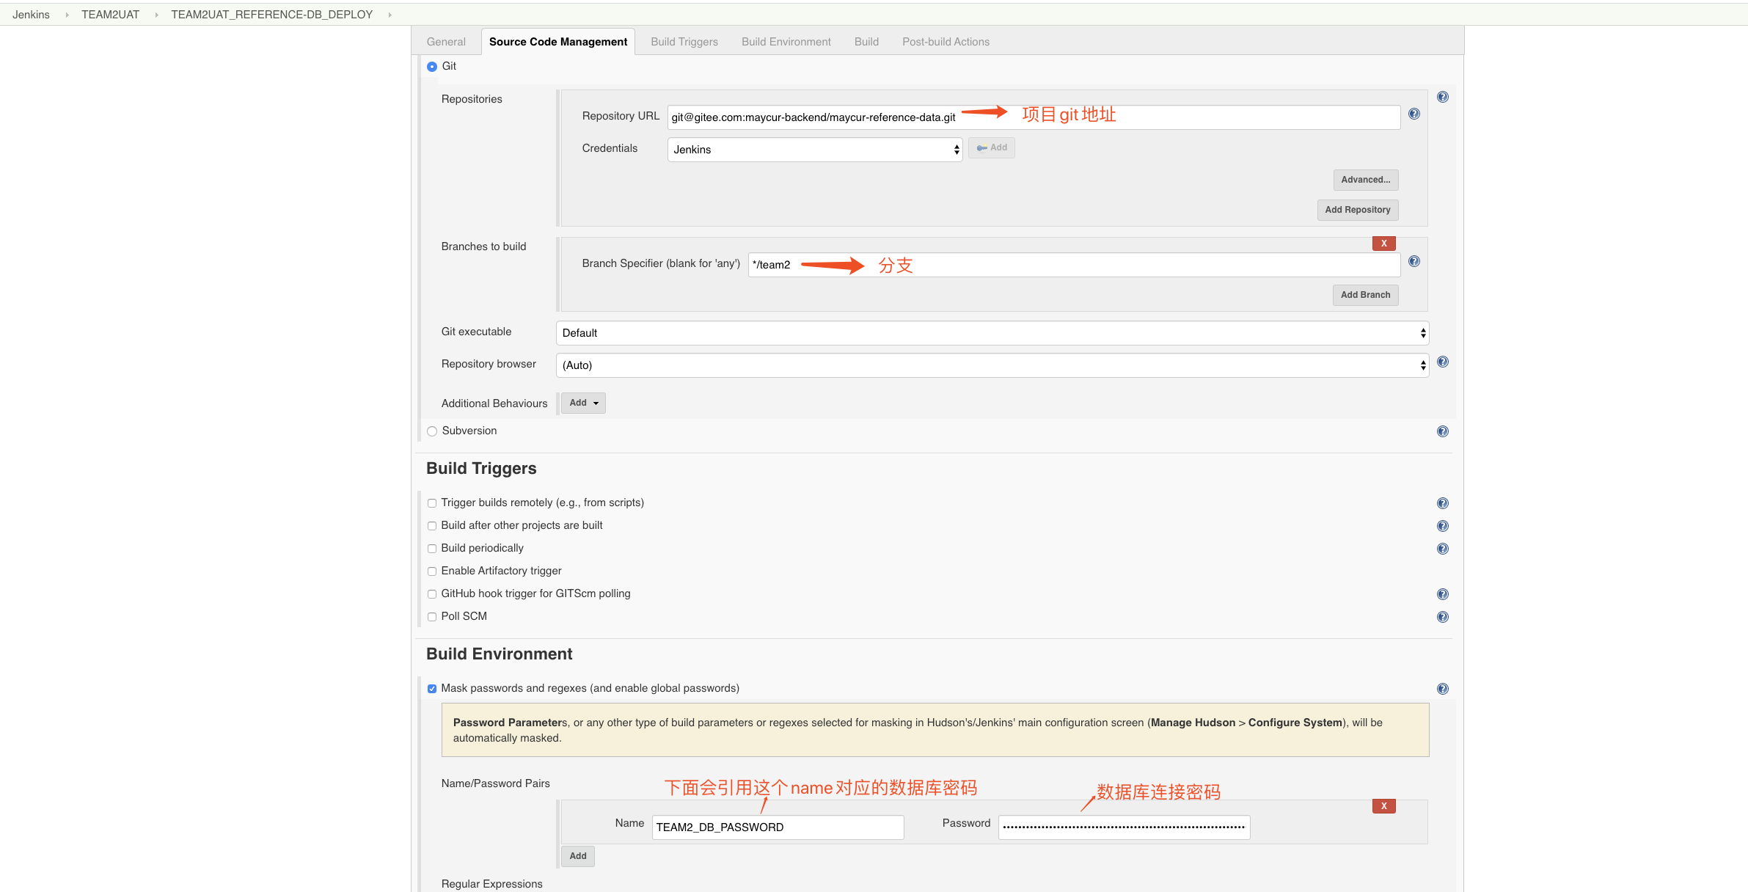This screenshot has height=892, width=1748.
Task: Click the TEAM2_DB_PASSWORD name field
Action: click(778, 827)
